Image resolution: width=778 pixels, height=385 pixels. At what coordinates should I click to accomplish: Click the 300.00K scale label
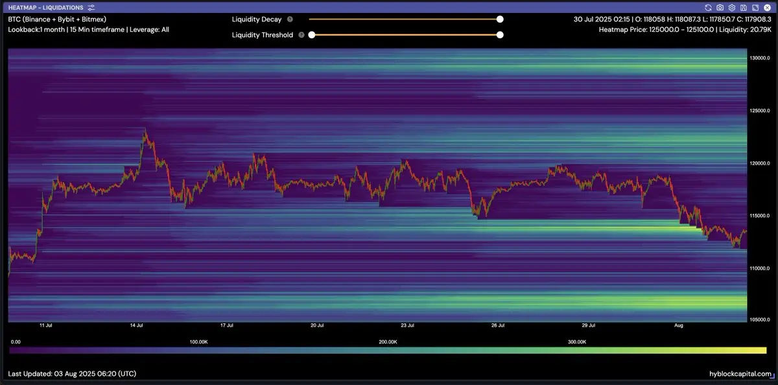tap(577, 342)
